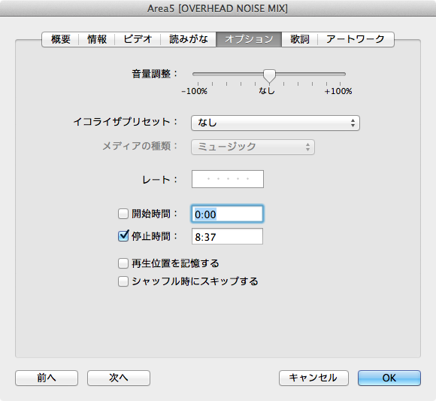Open the 情報 tab
Image resolution: width=436 pixels, height=401 pixels.
click(x=97, y=39)
